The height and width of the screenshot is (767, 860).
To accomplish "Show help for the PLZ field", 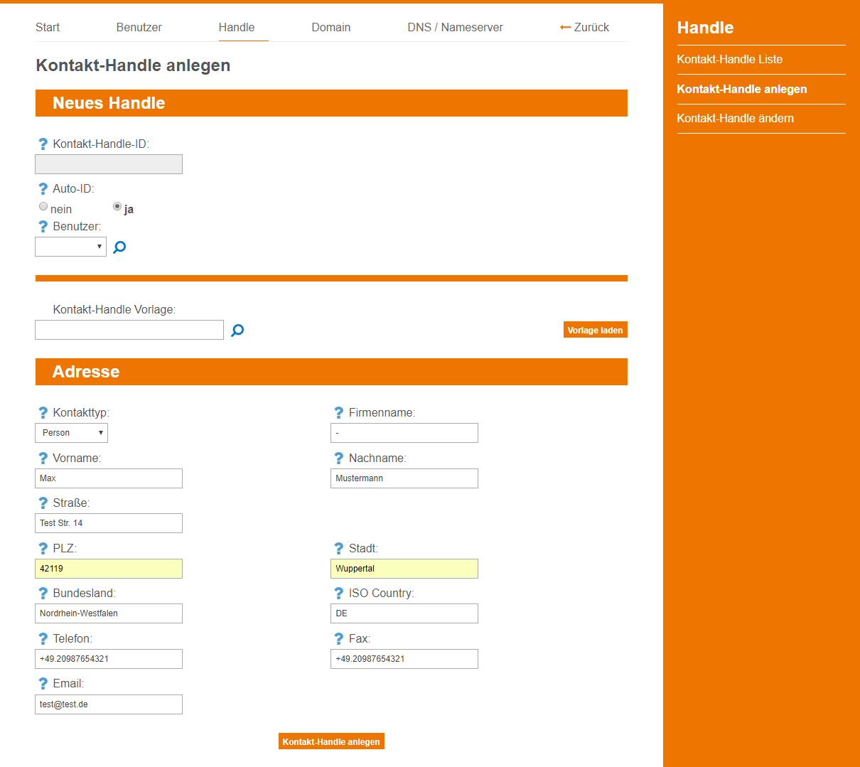I will pos(43,549).
